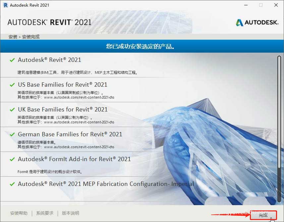Open the 版本说明 release notes link
The image size is (284, 222).
[x=71, y=213]
